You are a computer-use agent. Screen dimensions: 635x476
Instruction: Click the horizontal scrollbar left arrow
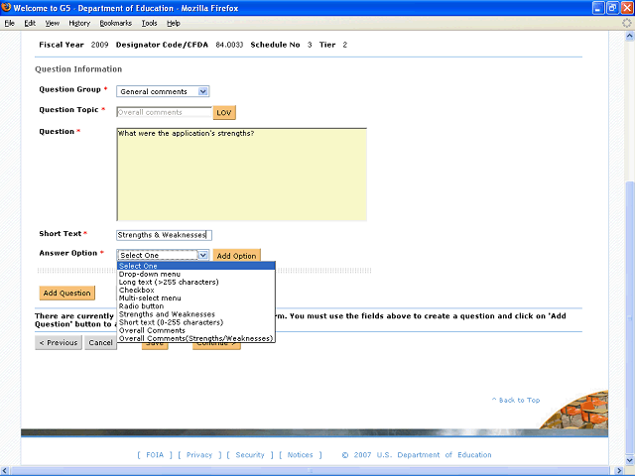(x=5, y=471)
